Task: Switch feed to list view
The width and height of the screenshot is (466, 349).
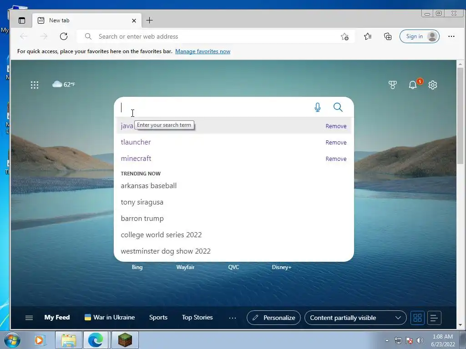Action: 434,318
